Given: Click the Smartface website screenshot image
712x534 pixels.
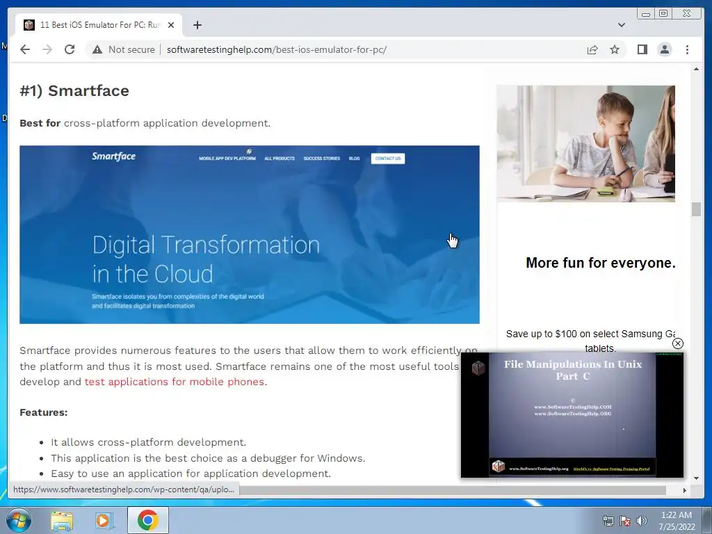Looking at the screenshot, I should [250, 234].
